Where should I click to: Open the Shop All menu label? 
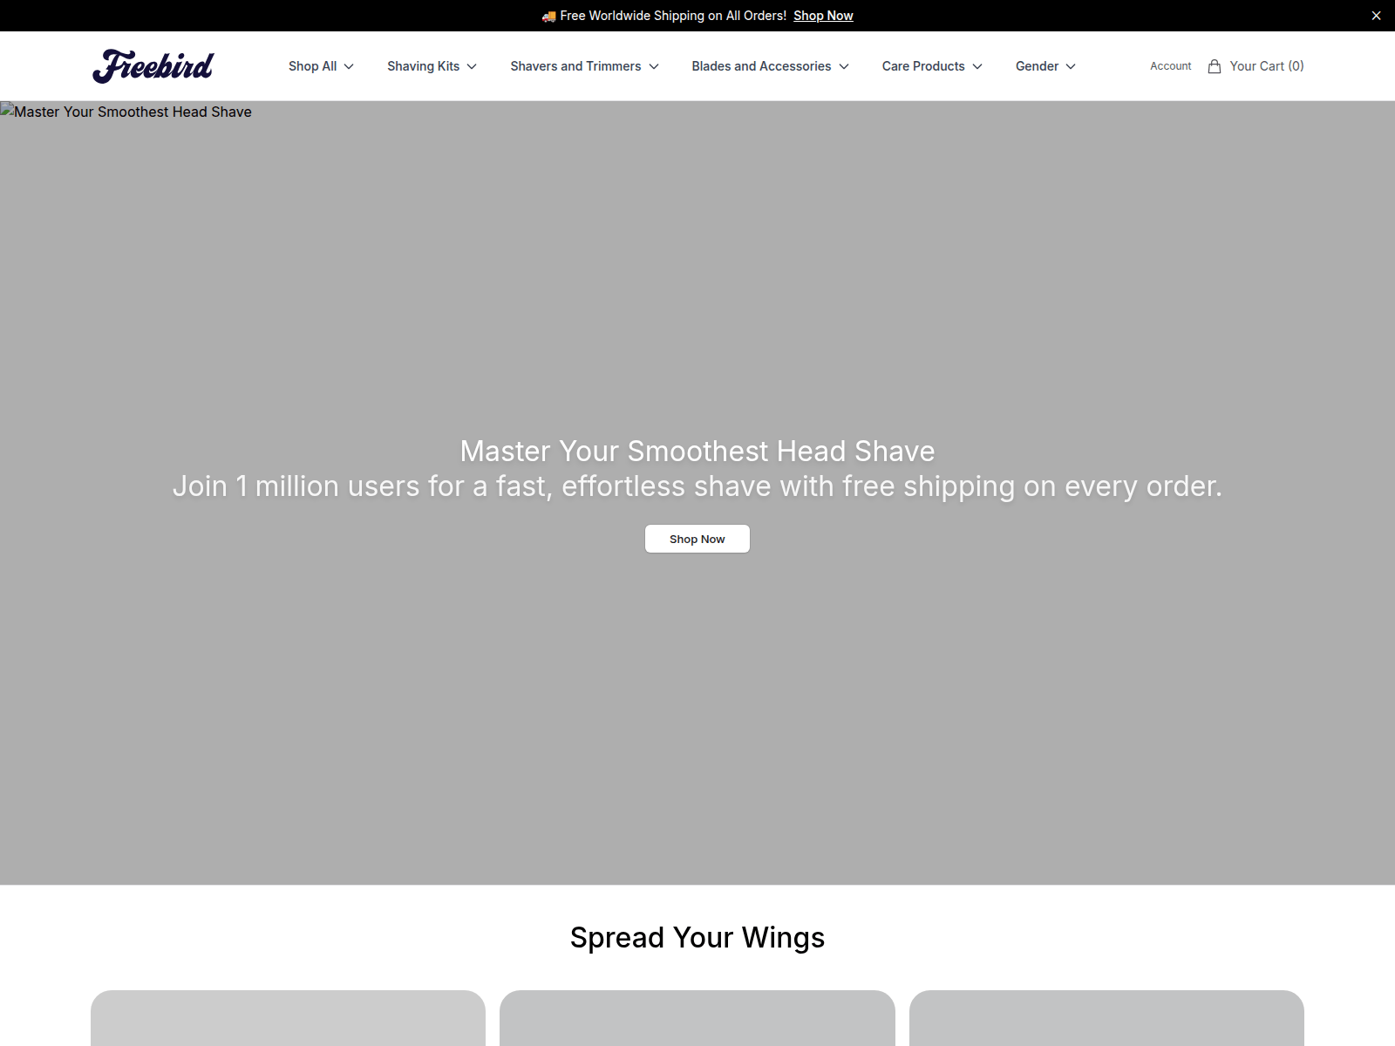(312, 66)
